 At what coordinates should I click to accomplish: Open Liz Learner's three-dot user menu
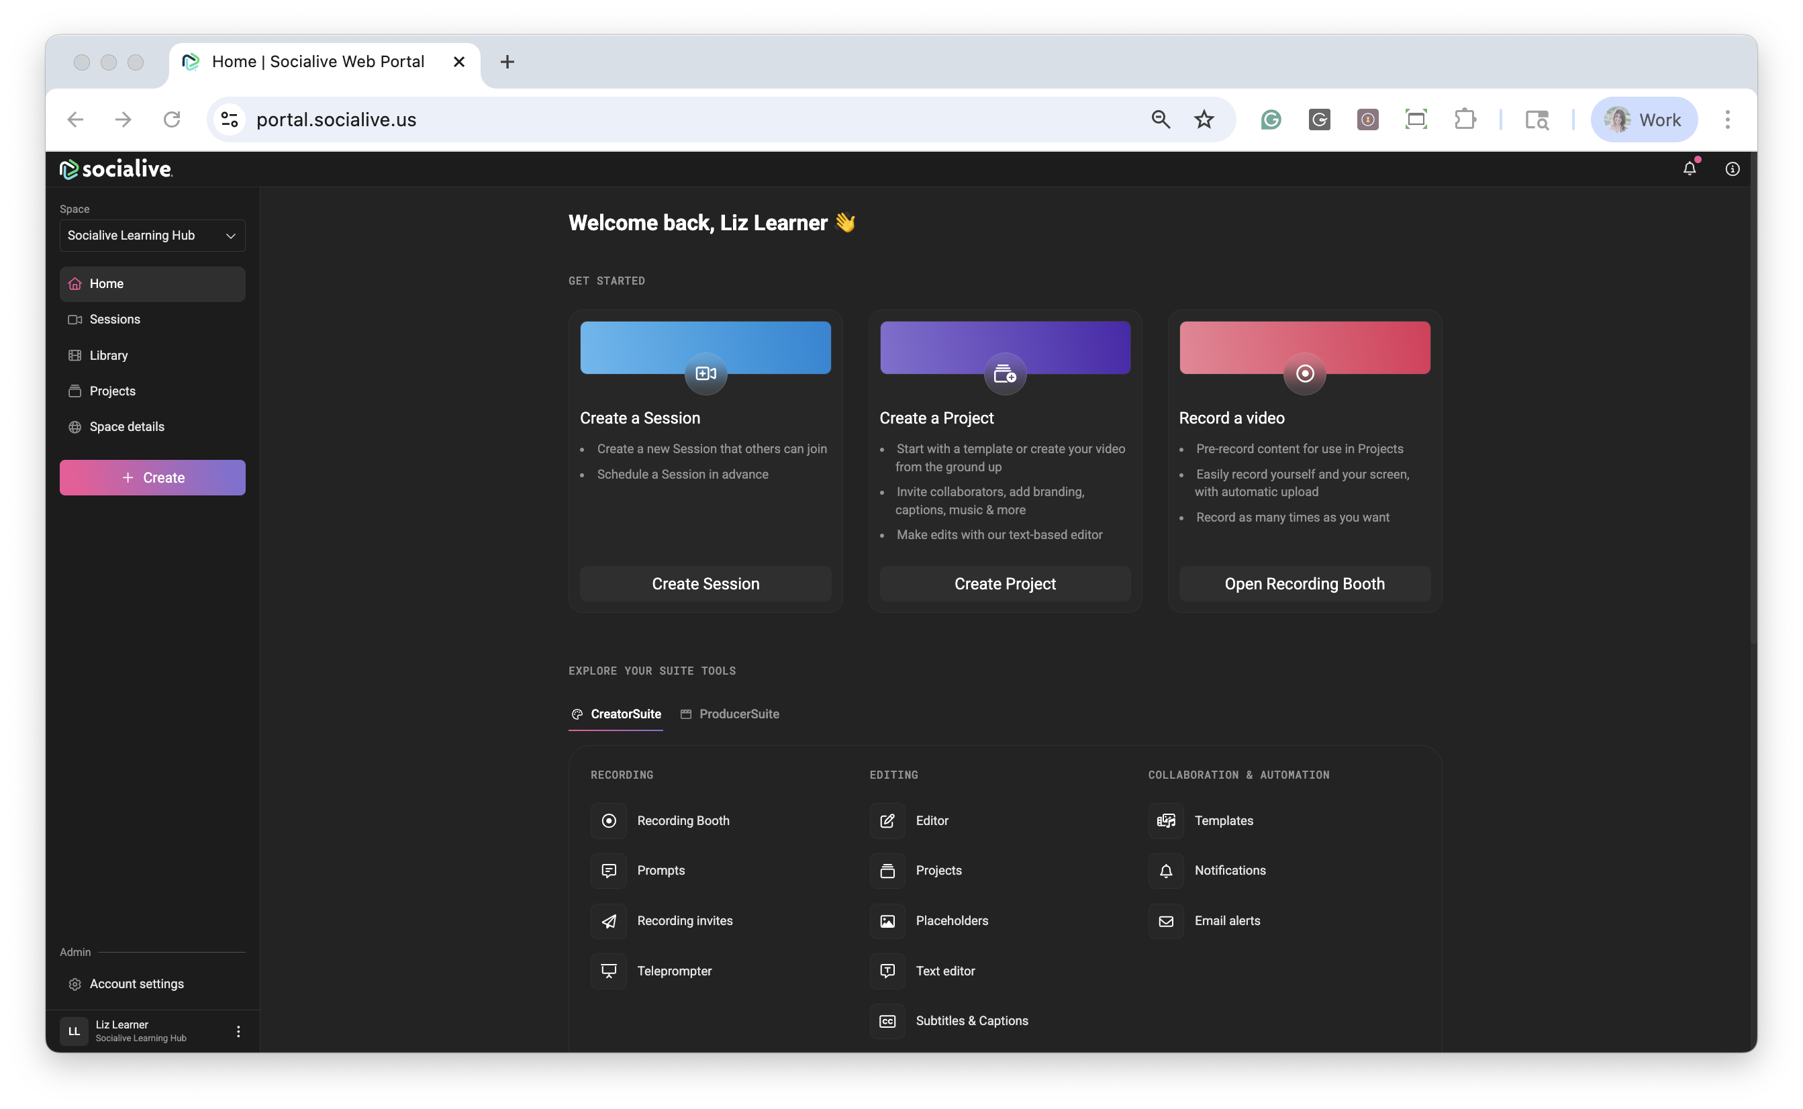(x=238, y=1031)
